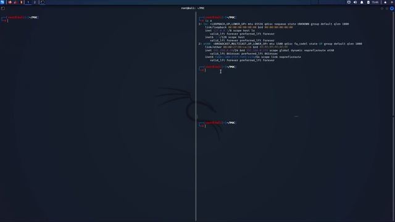Launch the first red panel launcher icon
Screen dimensions: 395x222
(x=10, y=2)
